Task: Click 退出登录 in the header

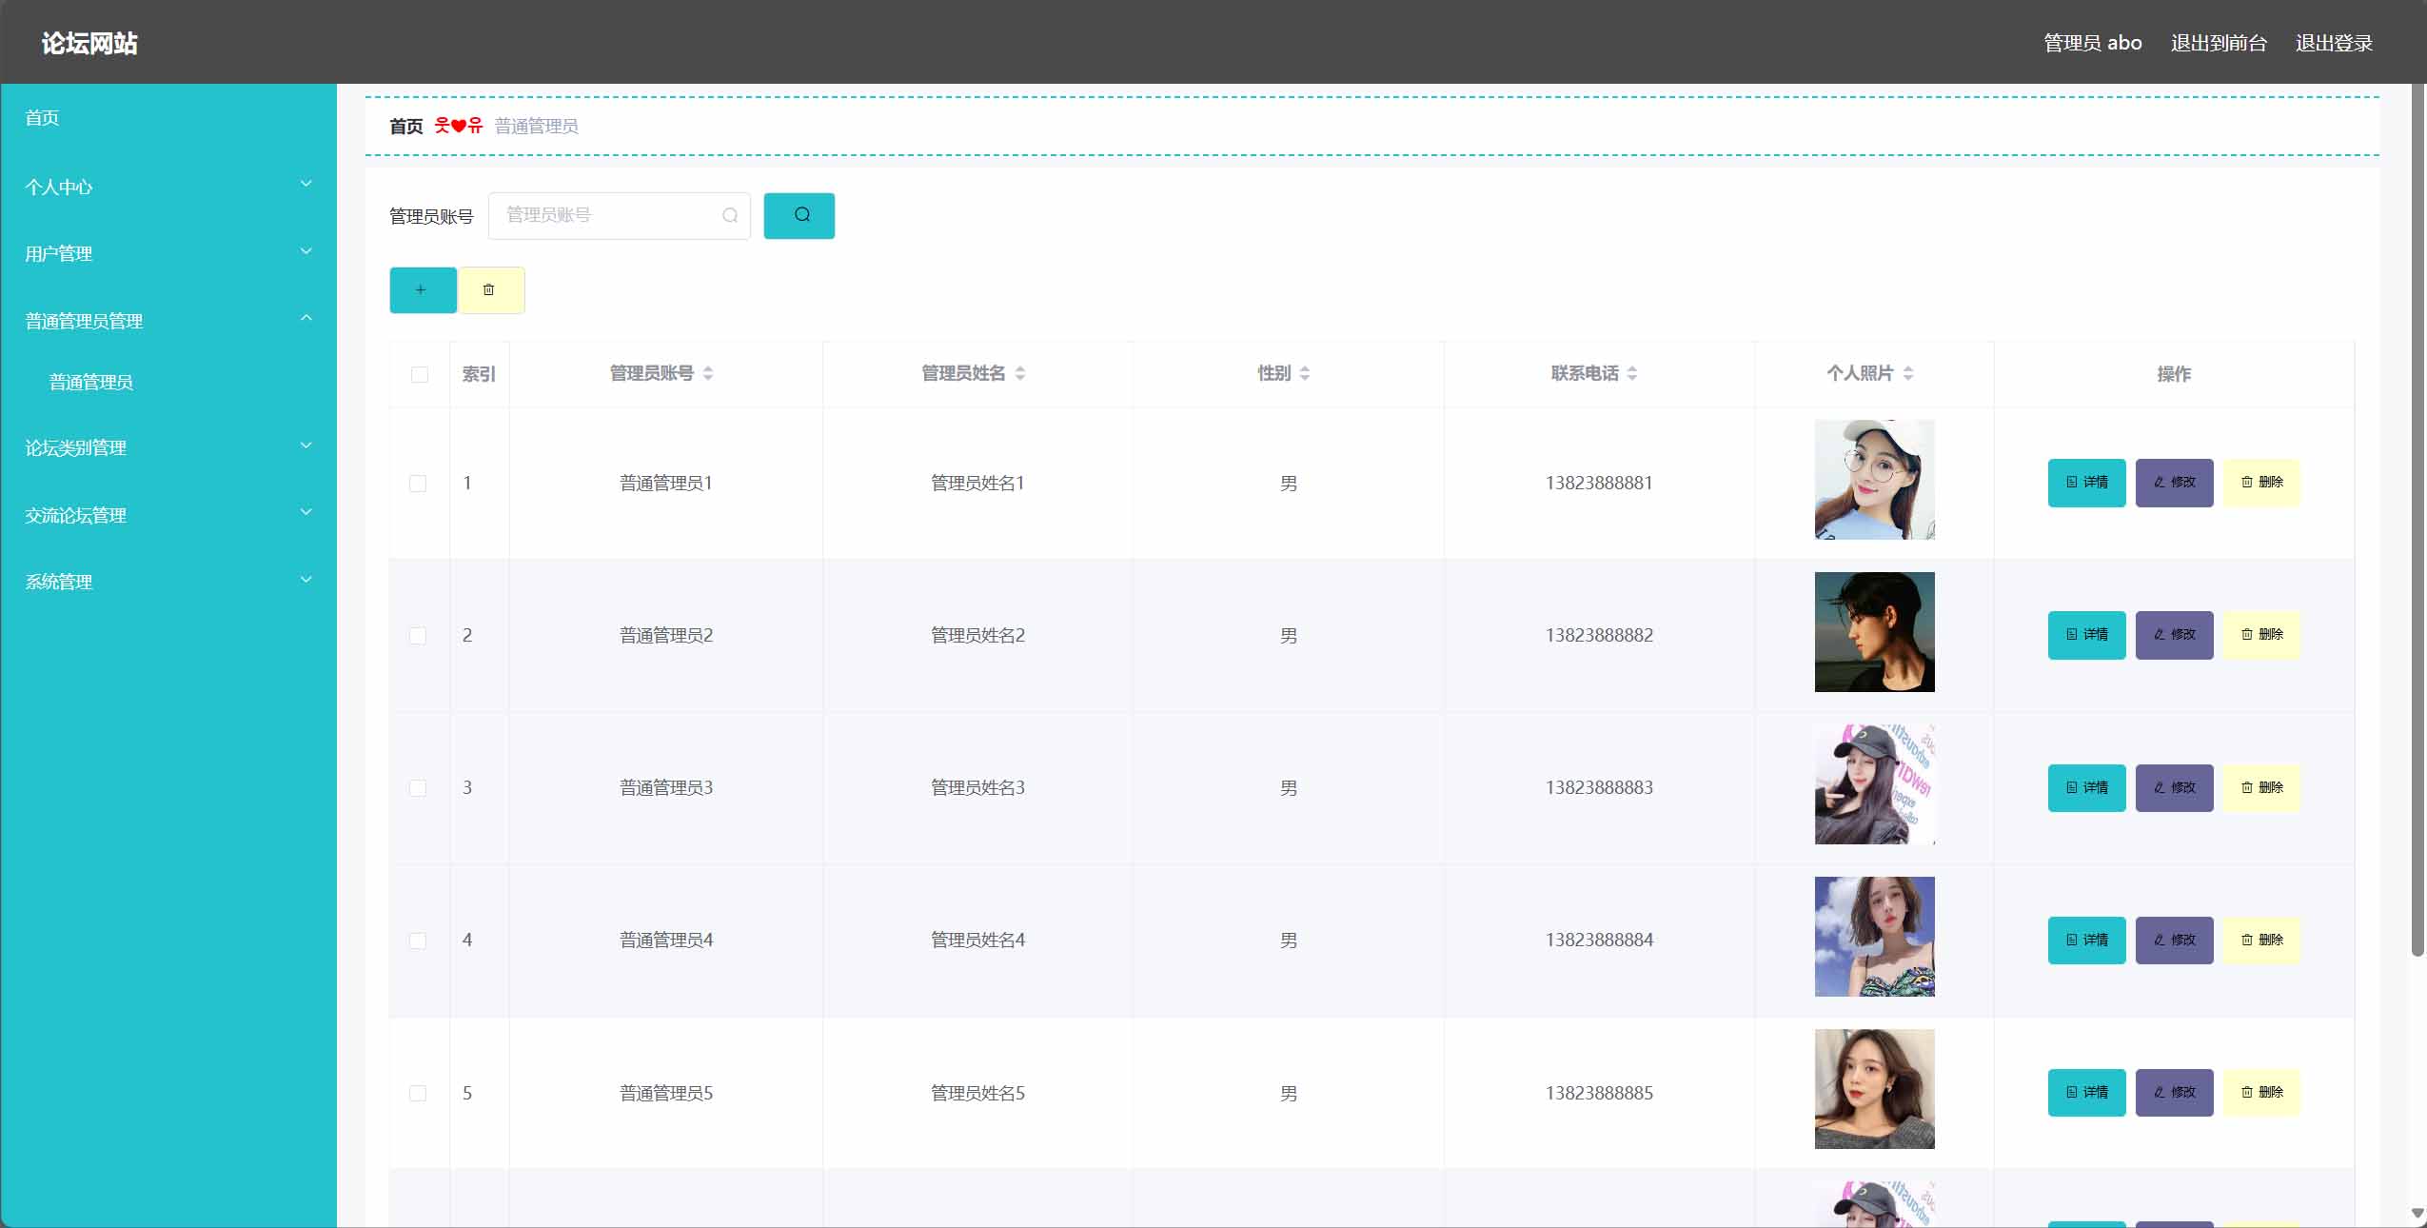Action: (2334, 43)
